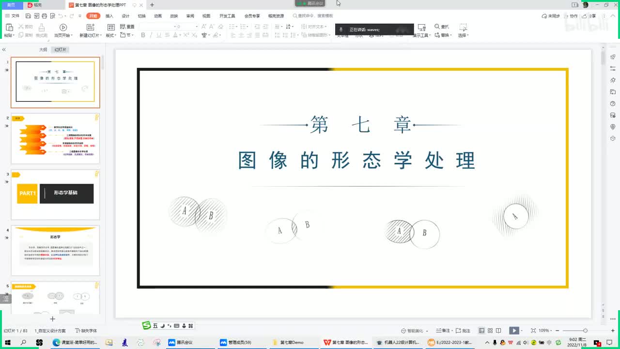Click the Strikethrough formatting button
The width and height of the screenshot is (620, 349).
[168, 35]
